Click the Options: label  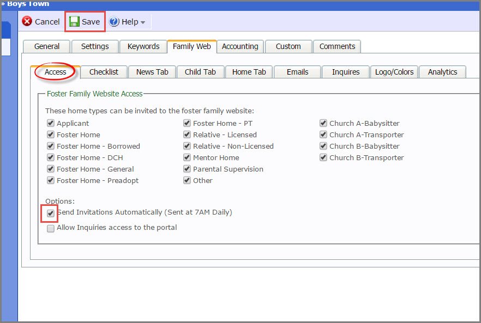(60, 202)
